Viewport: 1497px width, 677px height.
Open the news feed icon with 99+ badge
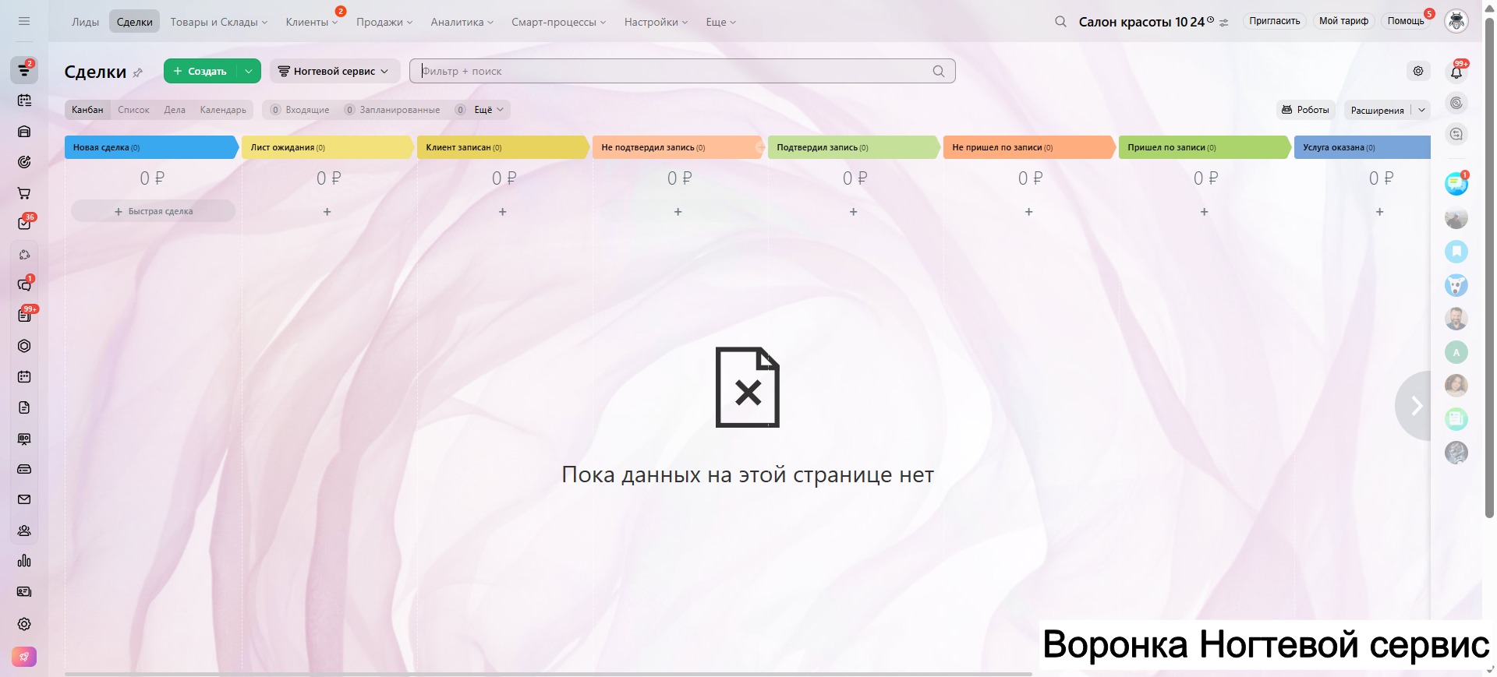24,316
